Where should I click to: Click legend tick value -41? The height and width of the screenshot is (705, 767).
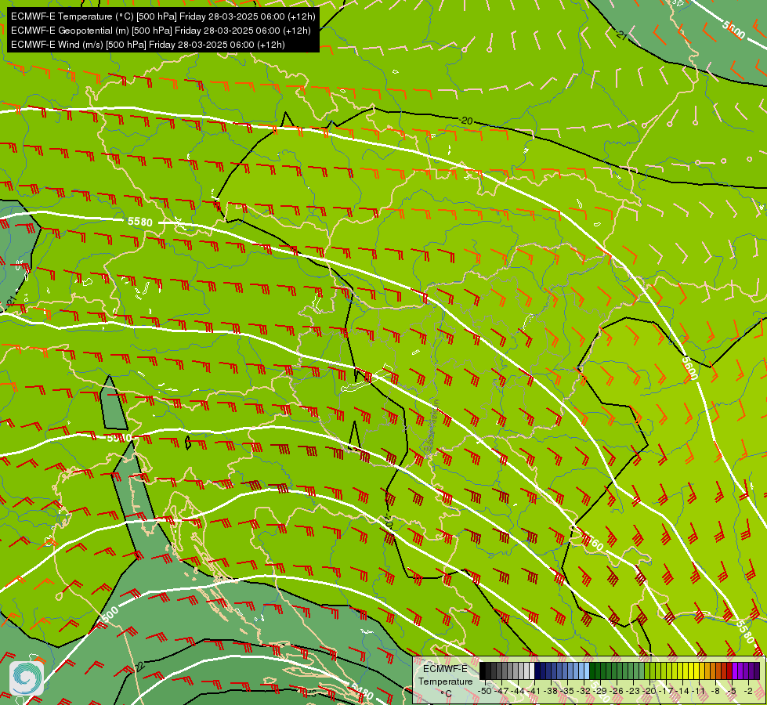point(534,691)
